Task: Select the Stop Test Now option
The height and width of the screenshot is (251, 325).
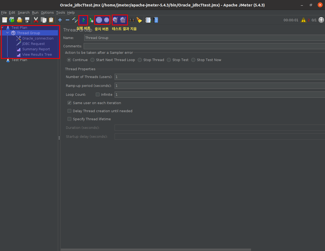Action: pyautogui.click(x=193, y=60)
